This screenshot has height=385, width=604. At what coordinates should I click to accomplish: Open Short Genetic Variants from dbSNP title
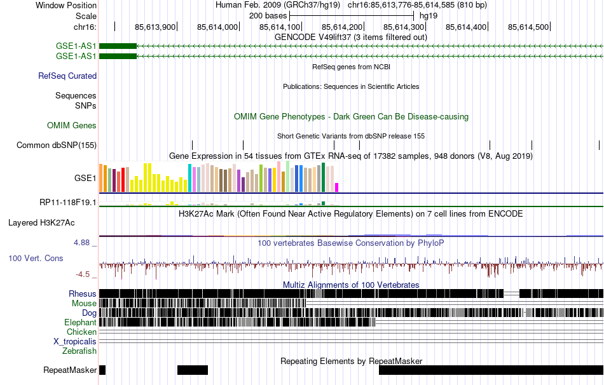[x=351, y=136]
